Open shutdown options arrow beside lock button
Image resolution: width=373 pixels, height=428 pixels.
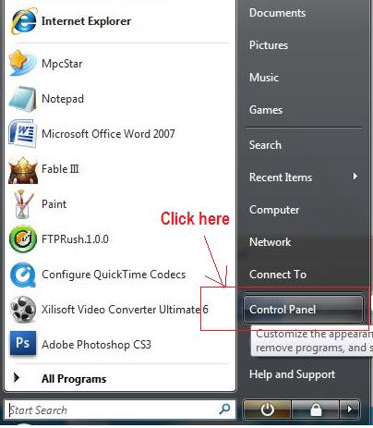click(350, 410)
